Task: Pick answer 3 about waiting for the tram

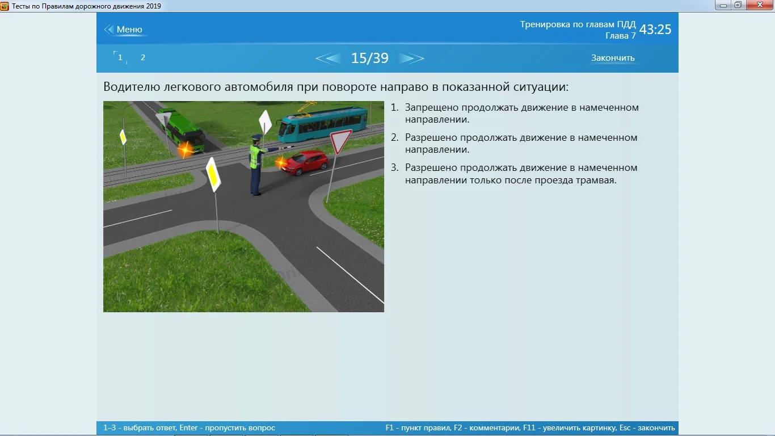Action: tap(521, 174)
